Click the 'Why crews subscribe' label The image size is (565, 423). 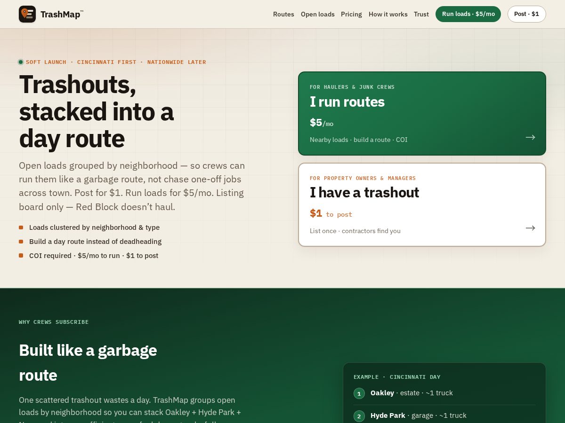coord(54,322)
